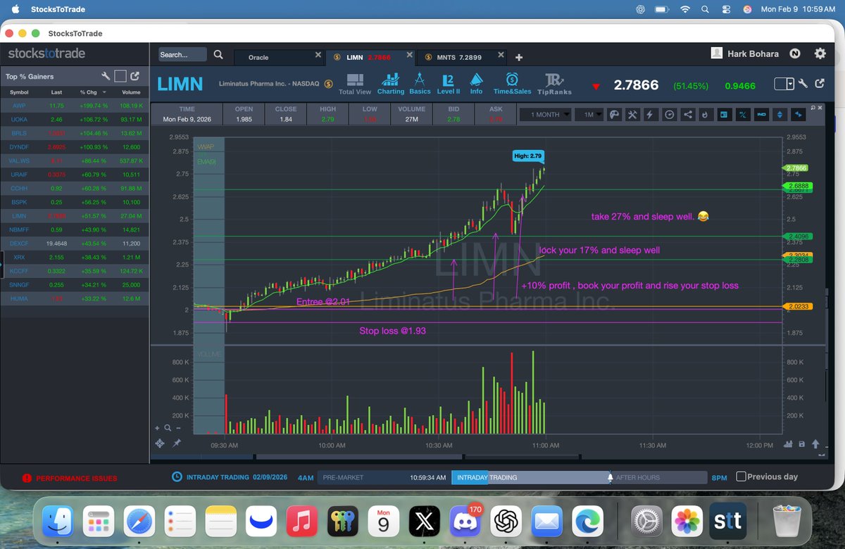Click the INTRADAY TRADING session bar
Viewport: 845px width, 549px height.
[530, 477]
